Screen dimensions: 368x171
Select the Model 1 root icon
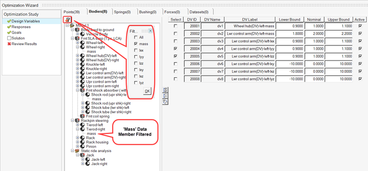[72, 25]
